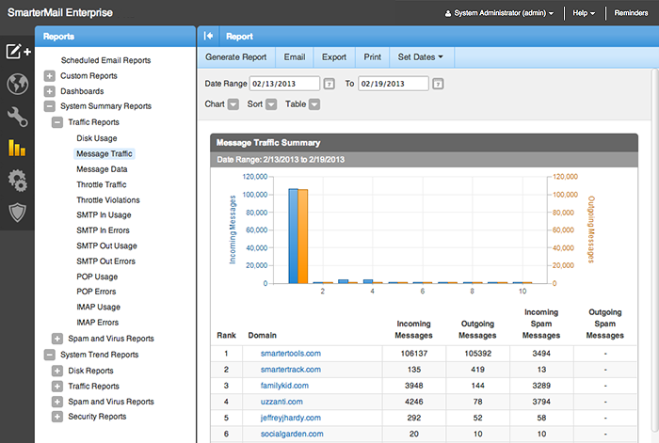
Task: Open the socialgarden.com domain link
Action: [292, 434]
